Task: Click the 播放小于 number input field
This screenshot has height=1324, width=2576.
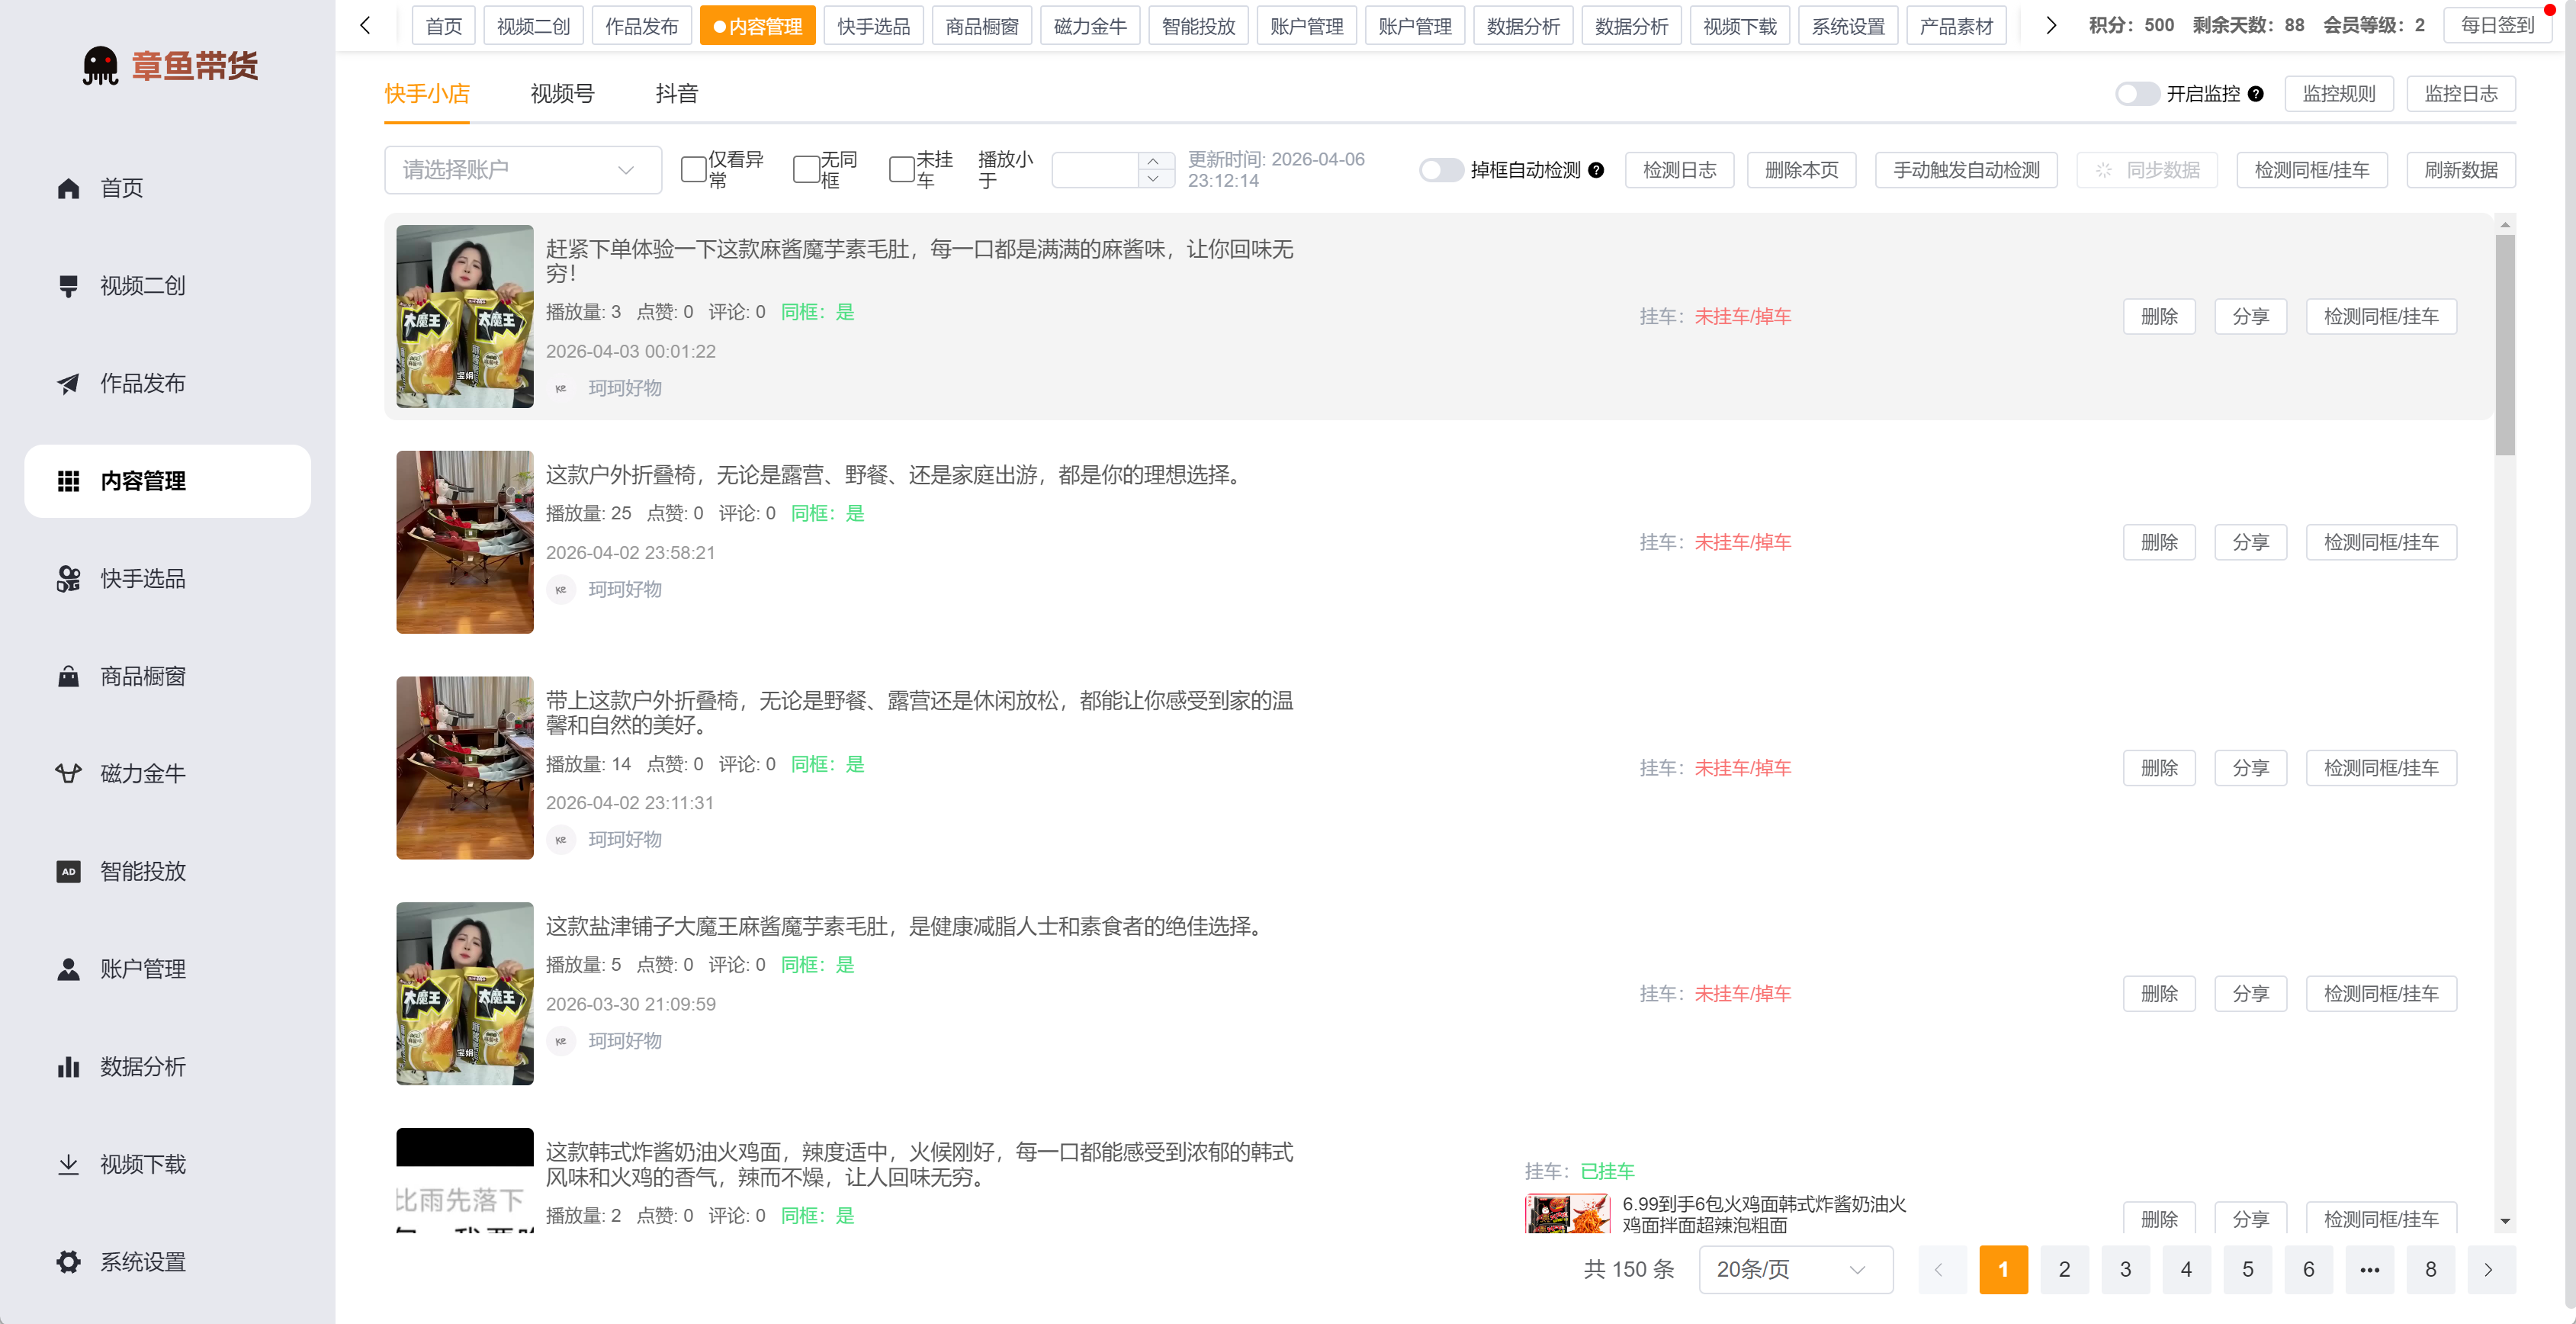Action: (x=1096, y=170)
